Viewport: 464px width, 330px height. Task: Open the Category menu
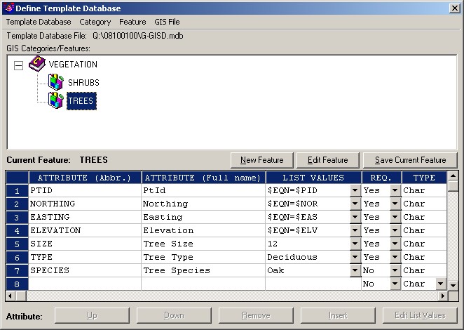(95, 22)
